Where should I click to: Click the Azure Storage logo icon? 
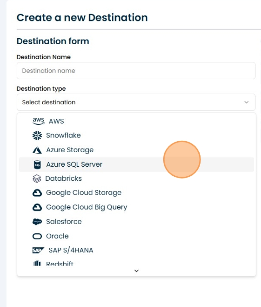click(x=37, y=150)
